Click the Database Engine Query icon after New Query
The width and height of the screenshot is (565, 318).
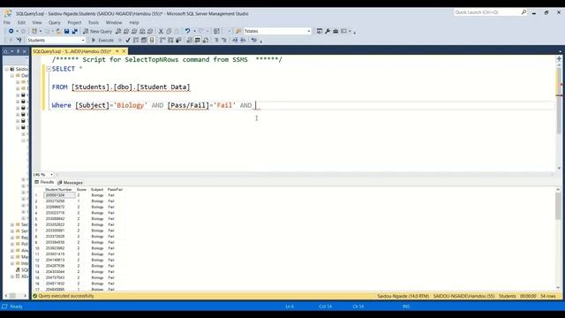coord(118,32)
